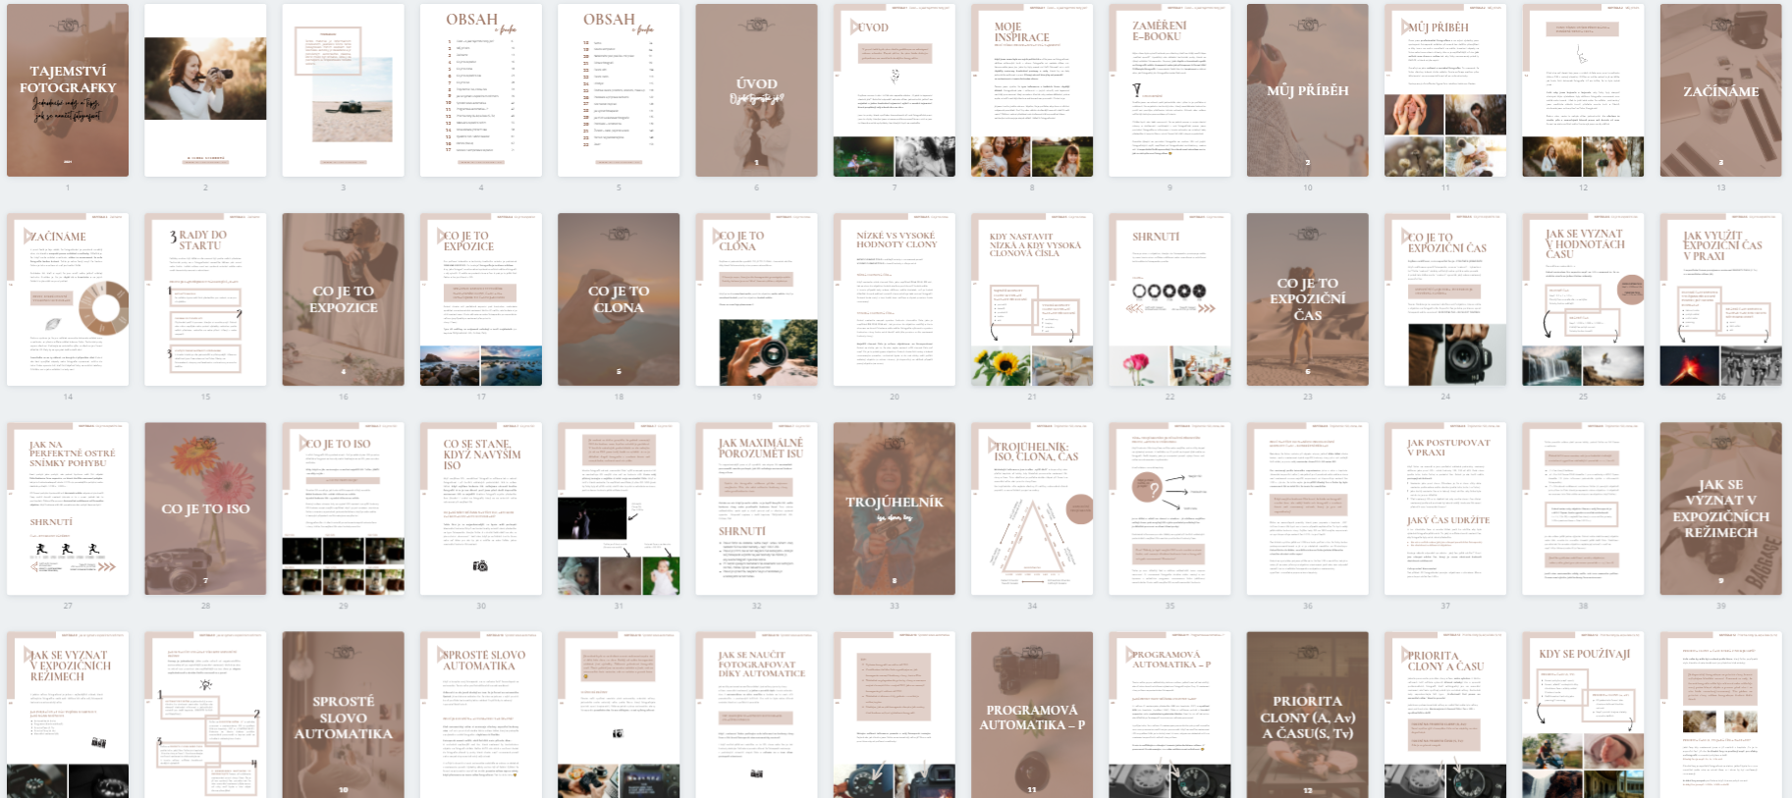The image size is (1792, 798).
Task: Select 'Trojúhelník: ISO, clona, čas' page 34
Action: 1032,508
